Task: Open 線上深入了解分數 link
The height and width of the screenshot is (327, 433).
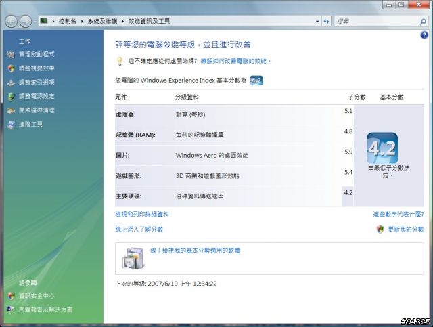Action: 139,229
